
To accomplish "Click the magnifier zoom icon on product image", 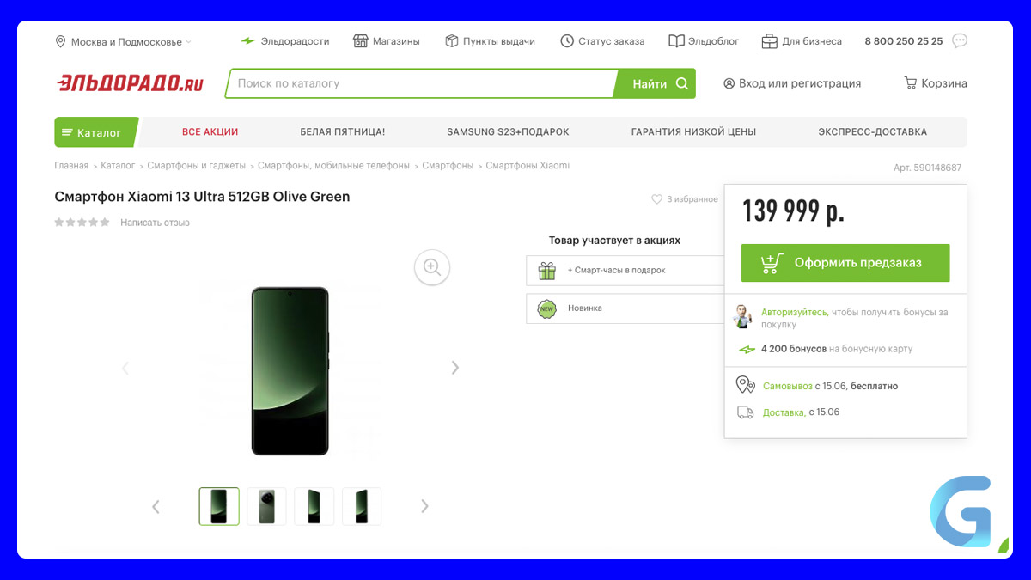I will tap(432, 266).
